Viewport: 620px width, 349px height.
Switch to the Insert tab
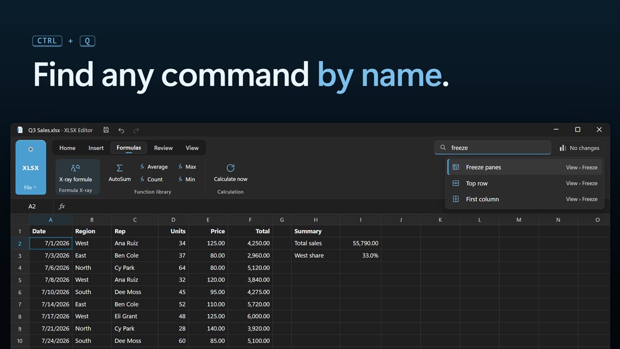(96, 148)
